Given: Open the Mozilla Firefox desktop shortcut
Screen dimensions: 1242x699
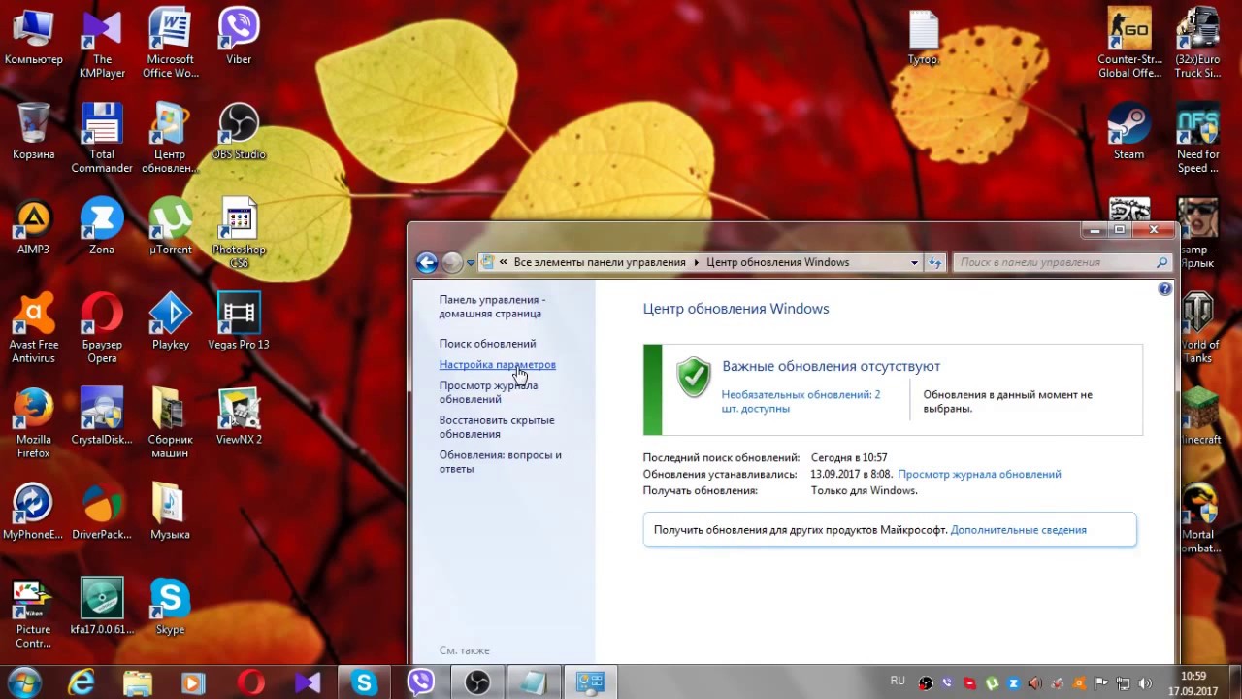Looking at the screenshot, I should [33, 423].
